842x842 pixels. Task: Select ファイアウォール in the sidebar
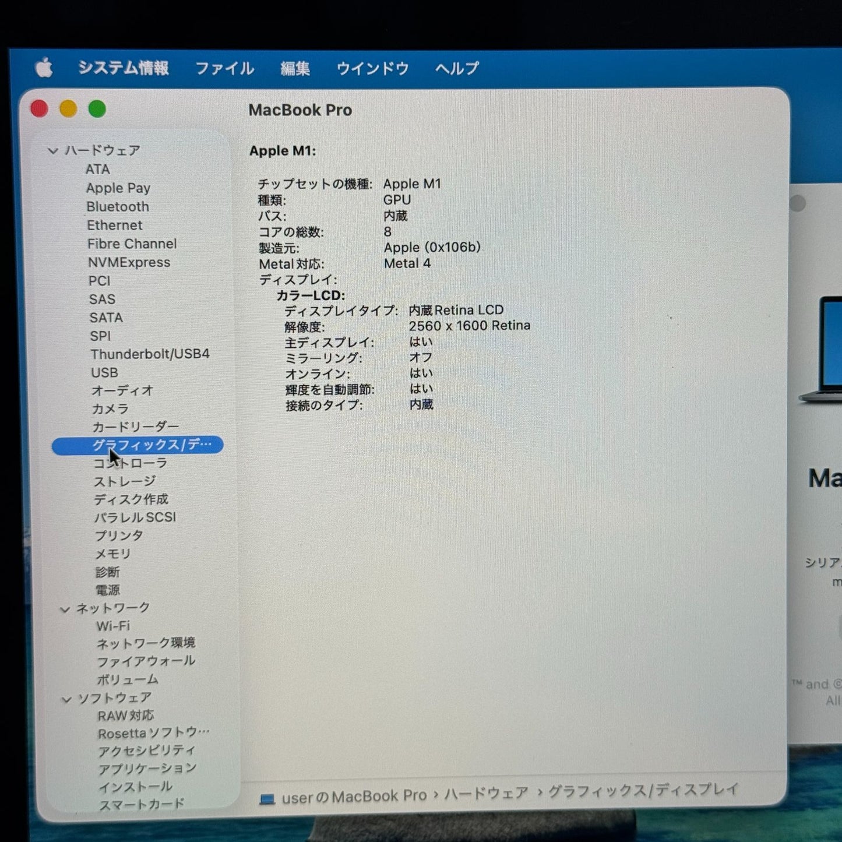coord(146,662)
